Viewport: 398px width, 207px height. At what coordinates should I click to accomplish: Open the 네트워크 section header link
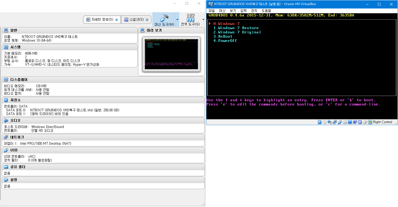[x=17, y=137]
